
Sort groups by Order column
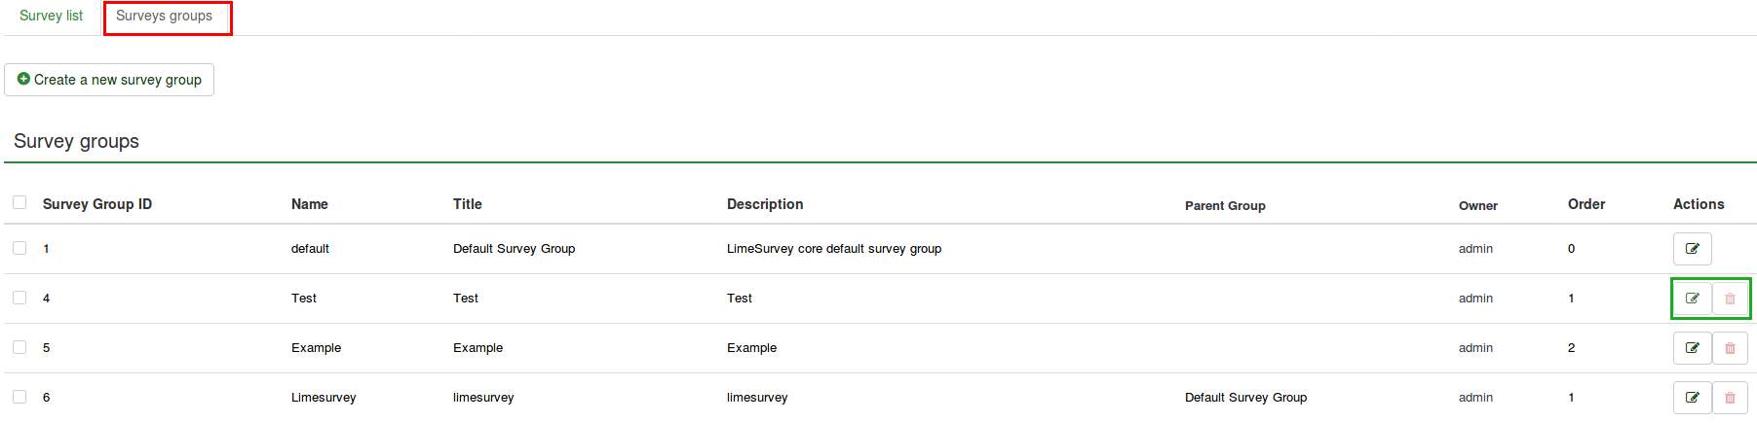1585,204
